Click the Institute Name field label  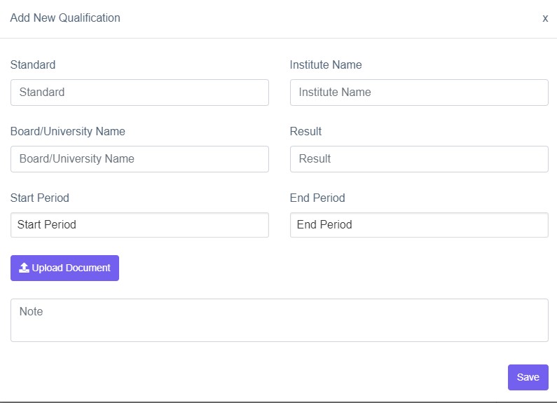tap(326, 64)
